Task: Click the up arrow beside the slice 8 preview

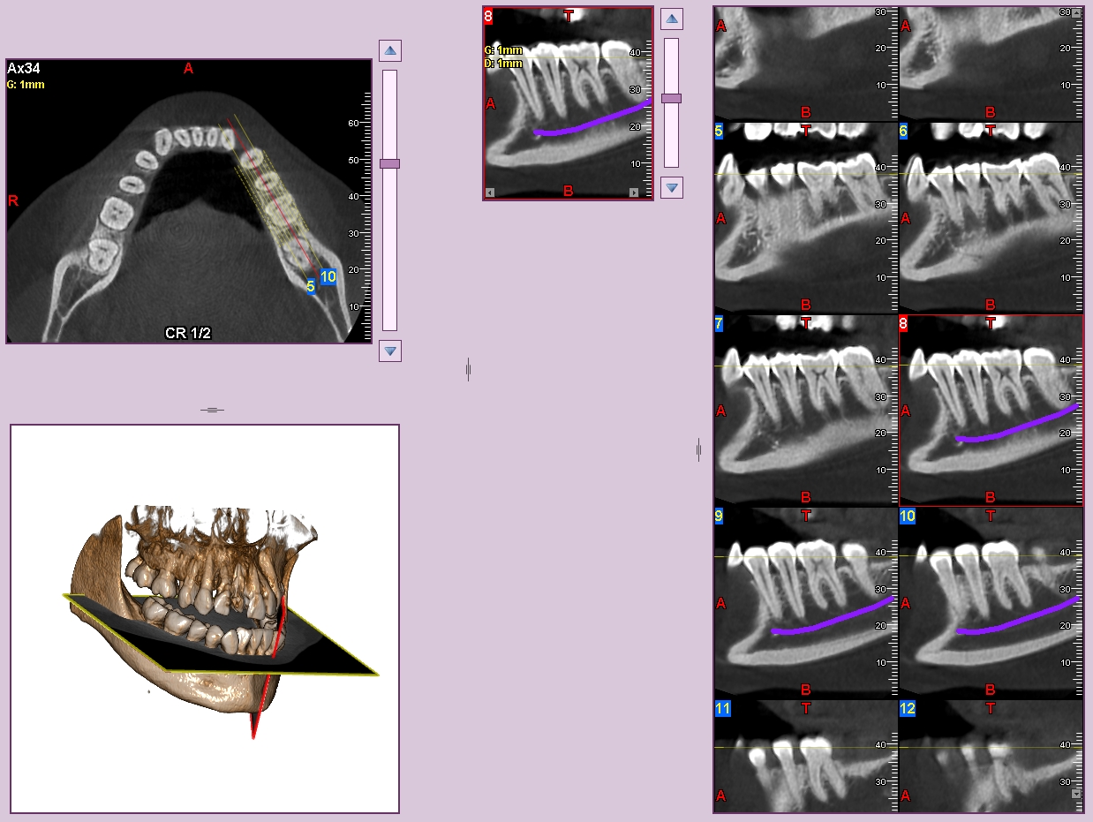Action: click(x=672, y=19)
